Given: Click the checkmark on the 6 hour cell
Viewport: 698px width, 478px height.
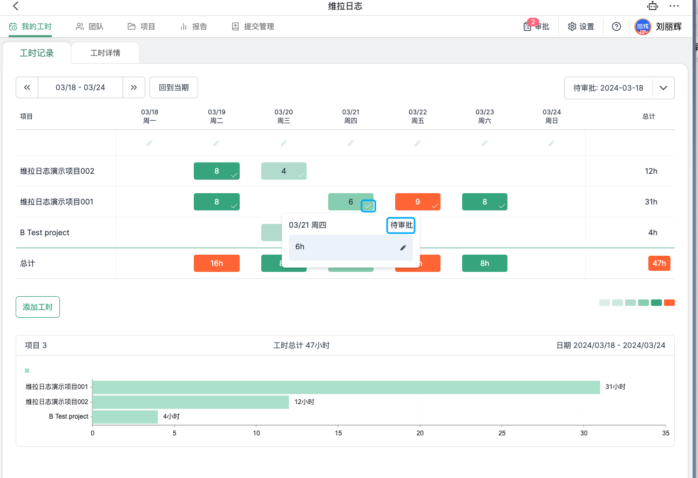Looking at the screenshot, I should click(x=368, y=206).
